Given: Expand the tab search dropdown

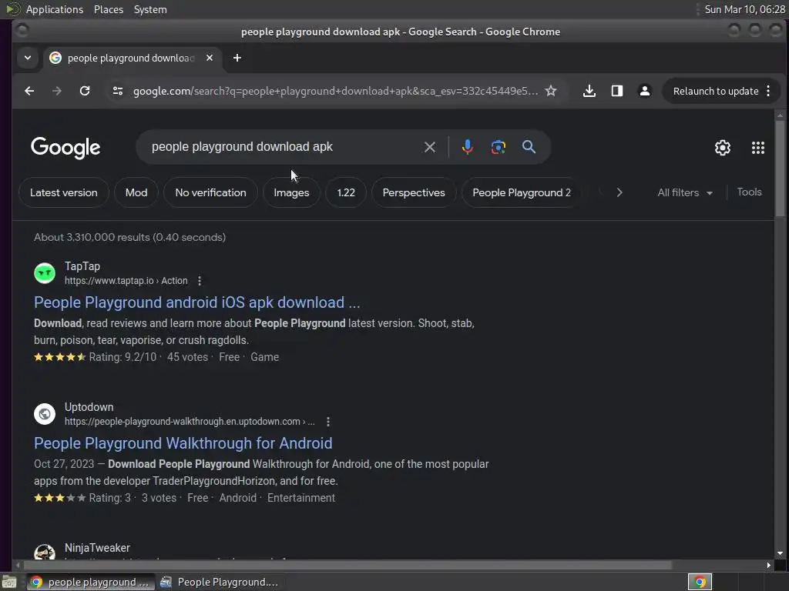Looking at the screenshot, I should pyautogui.click(x=28, y=58).
